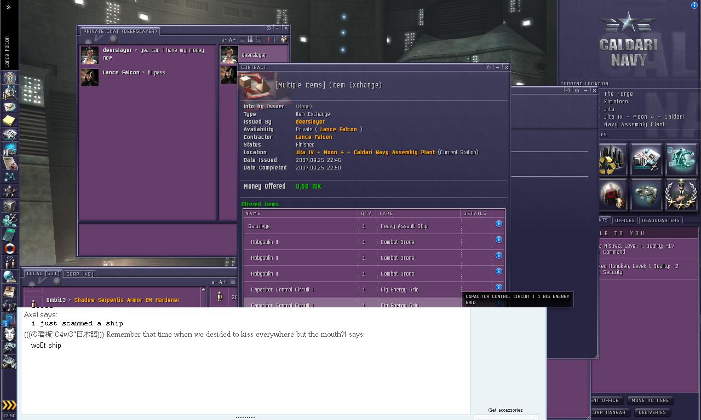Screen dimensions: 701x420
Task: Open Shadow Serpentis Armor EM Hardener link
Action: tap(127, 300)
